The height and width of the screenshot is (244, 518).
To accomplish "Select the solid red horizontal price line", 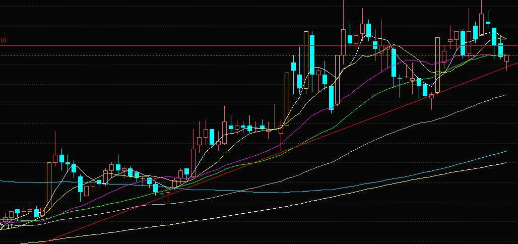I will [259, 46].
